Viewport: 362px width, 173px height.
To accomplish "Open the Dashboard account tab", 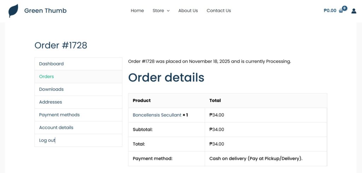I will (51, 64).
